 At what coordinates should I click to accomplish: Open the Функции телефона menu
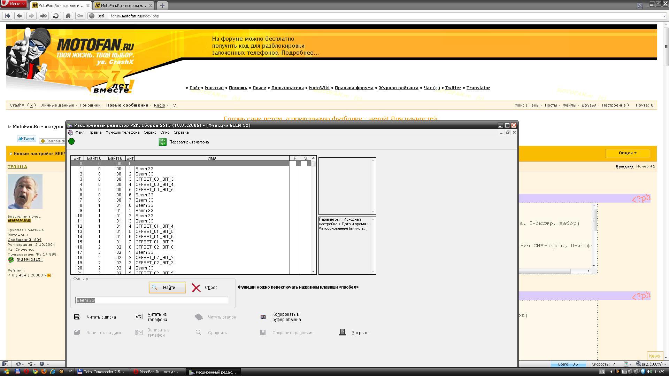(122, 132)
